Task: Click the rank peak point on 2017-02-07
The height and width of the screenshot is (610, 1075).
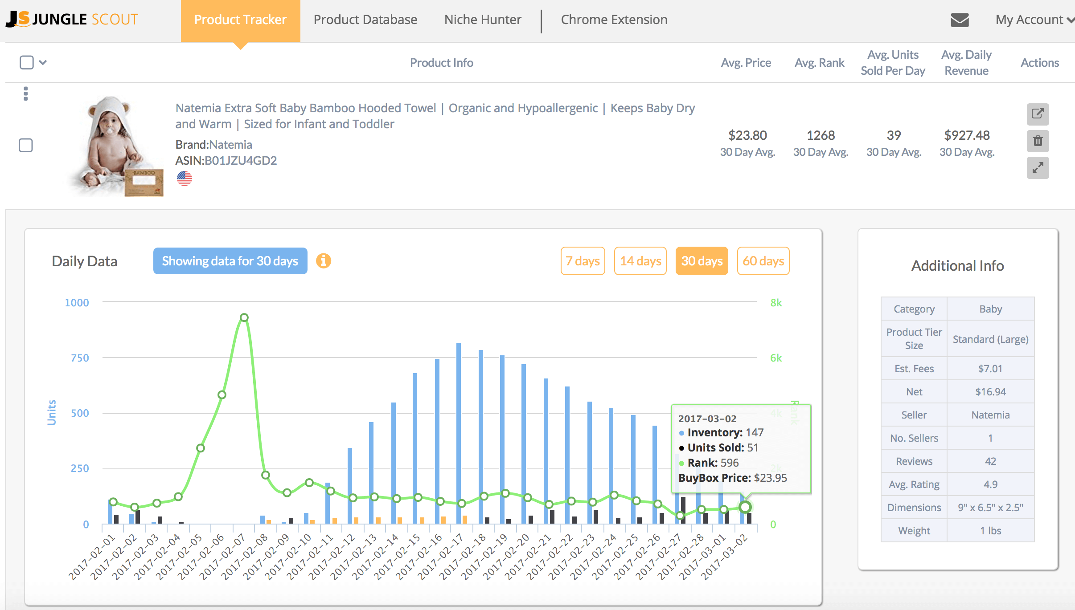Action: (x=244, y=317)
